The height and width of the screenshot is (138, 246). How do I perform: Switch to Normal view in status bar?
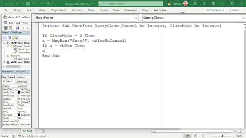tap(187, 136)
